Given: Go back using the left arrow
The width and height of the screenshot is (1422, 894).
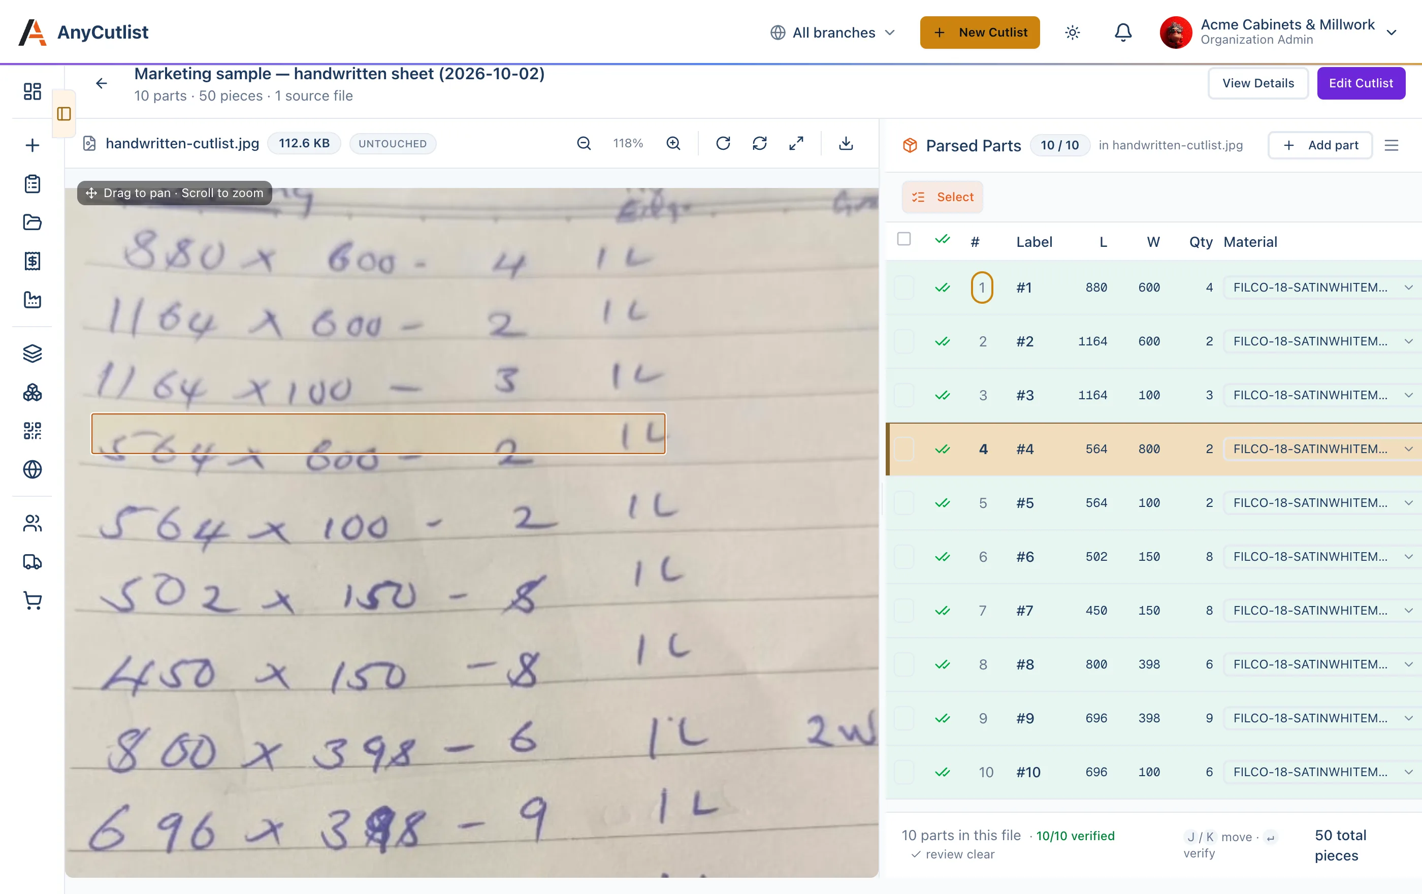Looking at the screenshot, I should pos(102,83).
